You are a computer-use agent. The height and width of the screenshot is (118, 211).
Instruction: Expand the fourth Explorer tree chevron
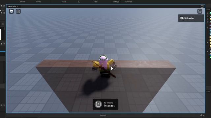pyautogui.click(x=207, y=22)
